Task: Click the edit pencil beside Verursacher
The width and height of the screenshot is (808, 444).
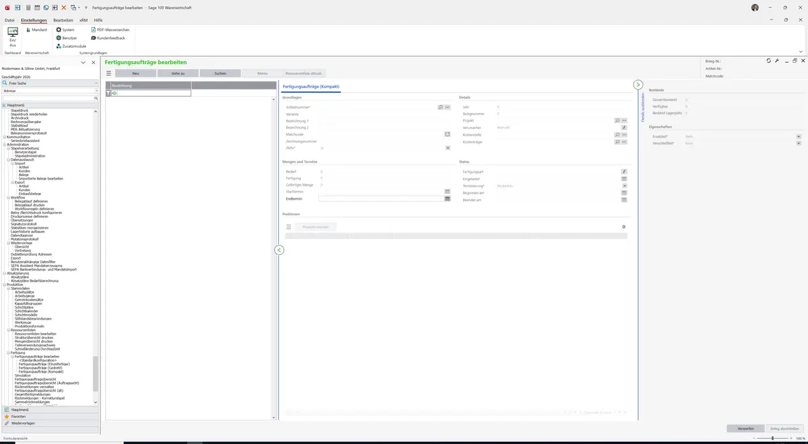Action: click(624, 127)
